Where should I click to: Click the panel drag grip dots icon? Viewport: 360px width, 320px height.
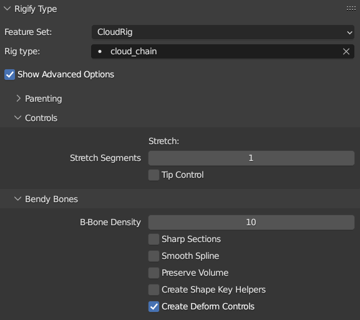(351, 9)
